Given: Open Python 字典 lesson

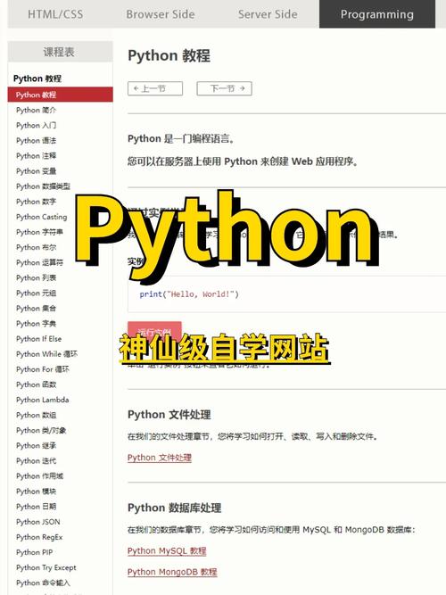Looking at the screenshot, I should pos(36,324).
